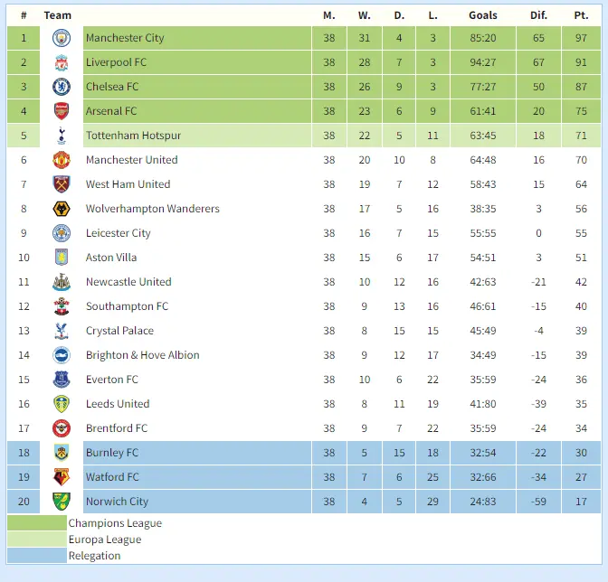Screen dimensions: 608x582
Task: Click the West Ham United club crest
Action: [x=61, y=184]
